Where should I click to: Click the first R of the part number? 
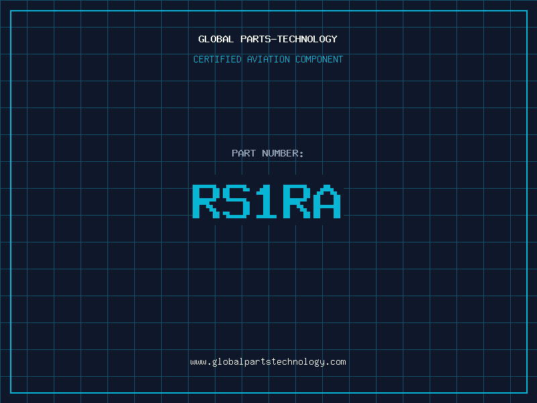point(207,201)
